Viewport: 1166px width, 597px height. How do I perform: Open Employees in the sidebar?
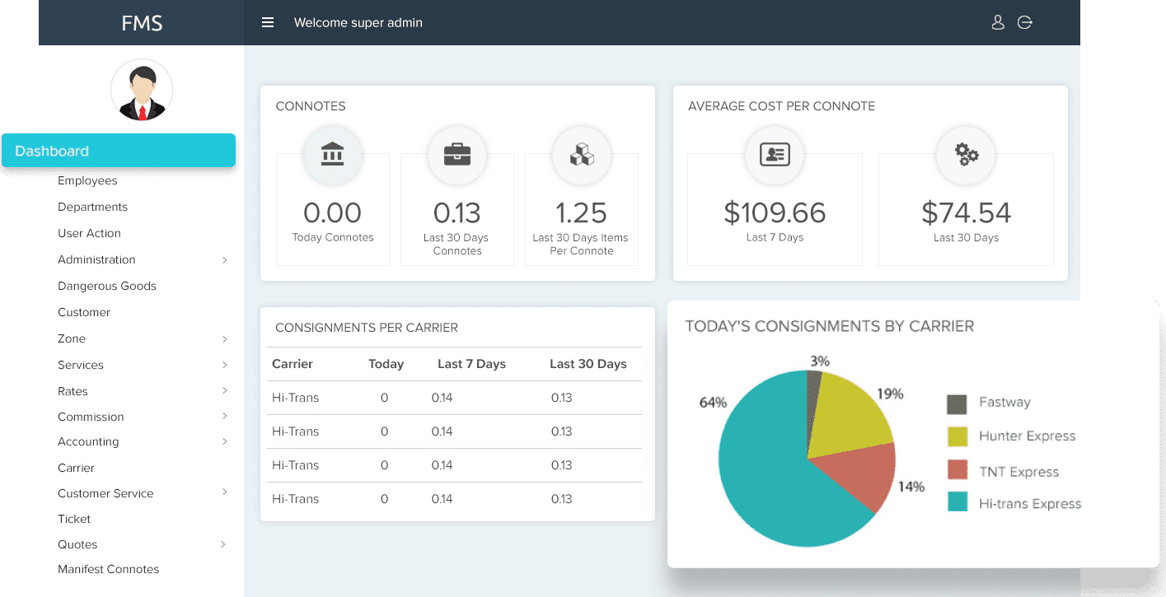coord(87,180)
